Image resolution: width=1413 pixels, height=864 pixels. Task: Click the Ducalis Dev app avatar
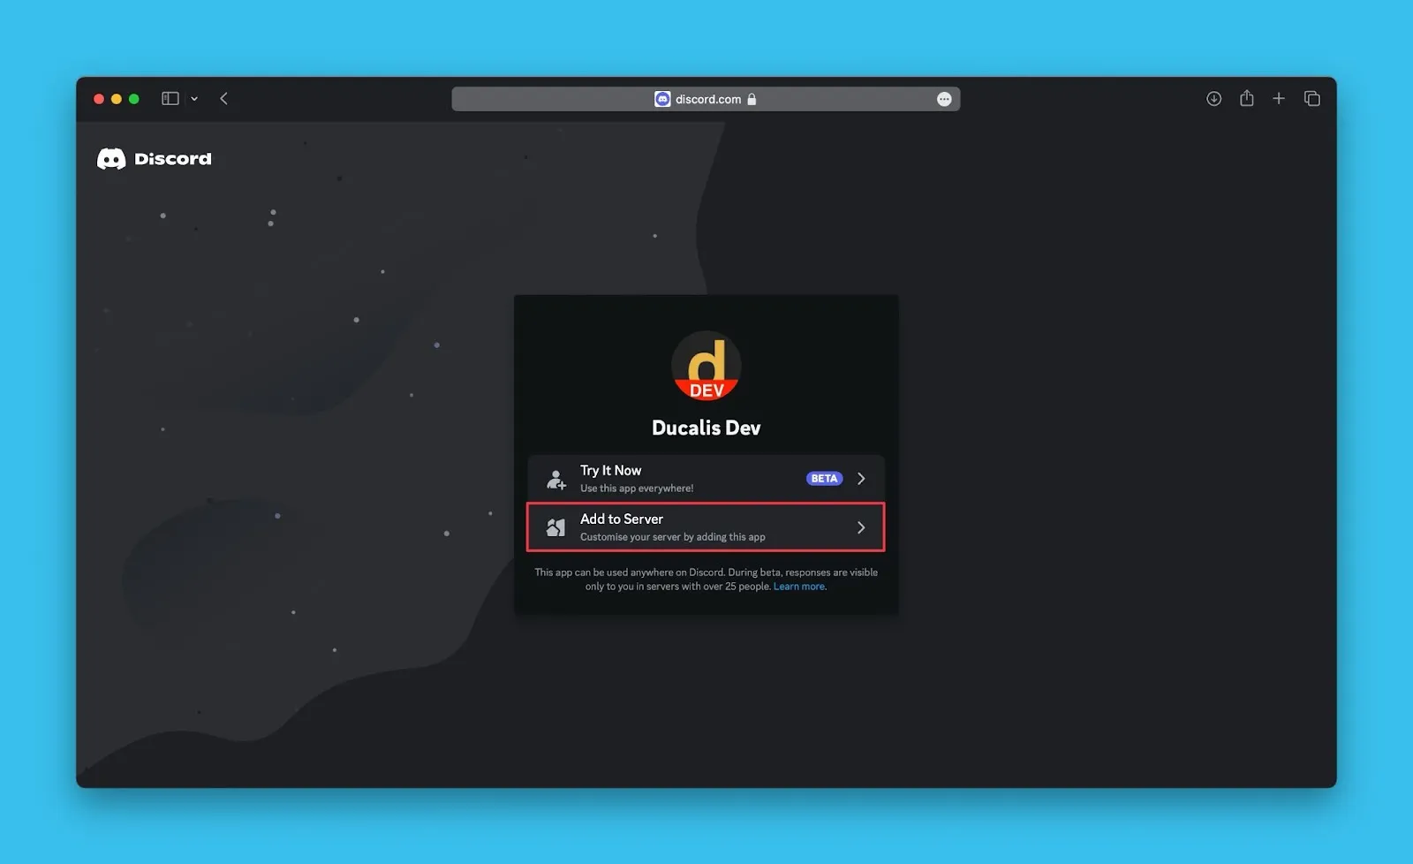click(706, 367)
